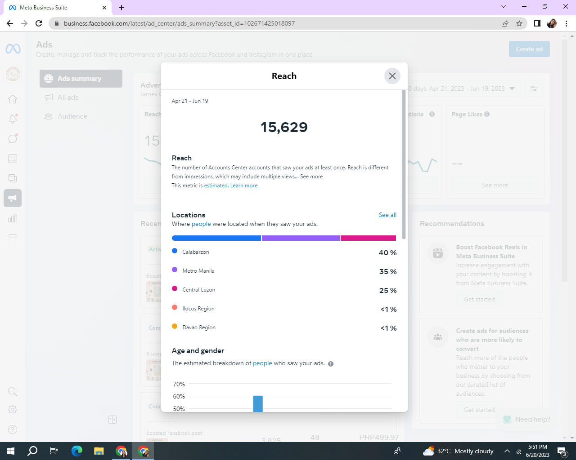576x460 pixels.
Task: Open the Learn more link
Action: click(x=244, y=186)
